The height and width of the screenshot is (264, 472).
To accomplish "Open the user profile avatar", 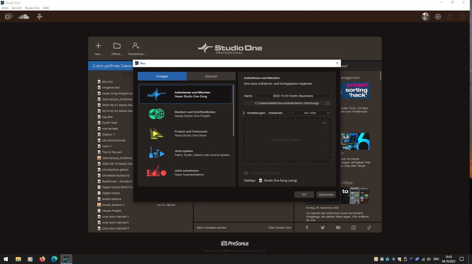I will pyautogui.click(x=426, y=16).
